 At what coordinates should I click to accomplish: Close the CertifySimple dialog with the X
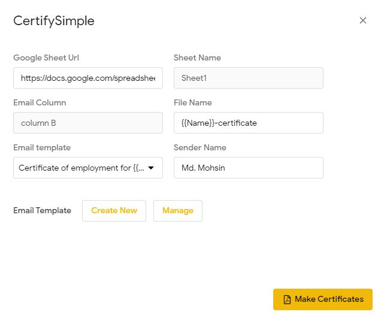(x=362, y=20)
